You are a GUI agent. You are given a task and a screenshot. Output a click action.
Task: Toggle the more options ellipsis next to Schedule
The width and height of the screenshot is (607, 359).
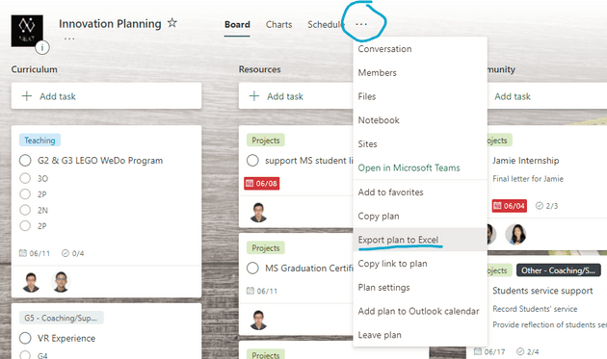pos(361,24)
